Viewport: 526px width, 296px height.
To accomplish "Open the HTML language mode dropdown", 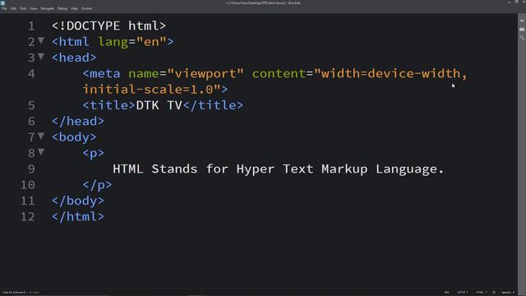I will pyautogui.click(x=482, y=293).
